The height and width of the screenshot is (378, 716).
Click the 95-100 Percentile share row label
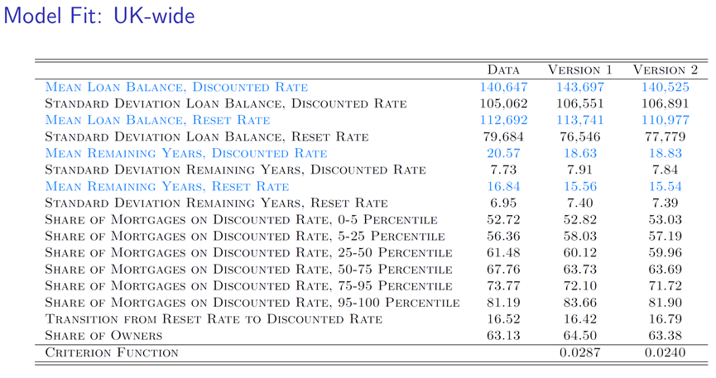(252, 303)
